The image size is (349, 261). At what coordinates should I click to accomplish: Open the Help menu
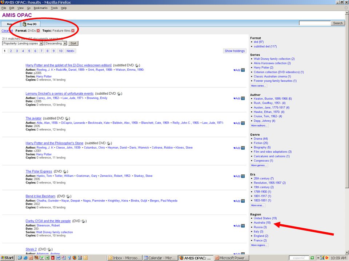(64, 8)
